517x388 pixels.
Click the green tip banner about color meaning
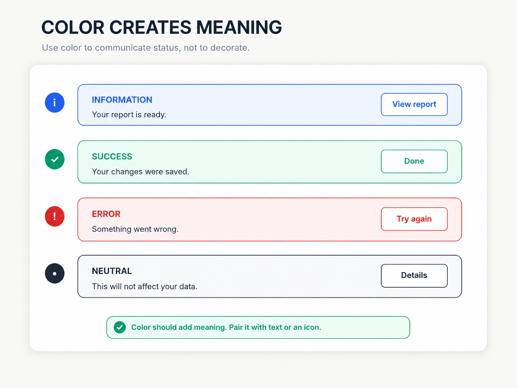(258, 327)
